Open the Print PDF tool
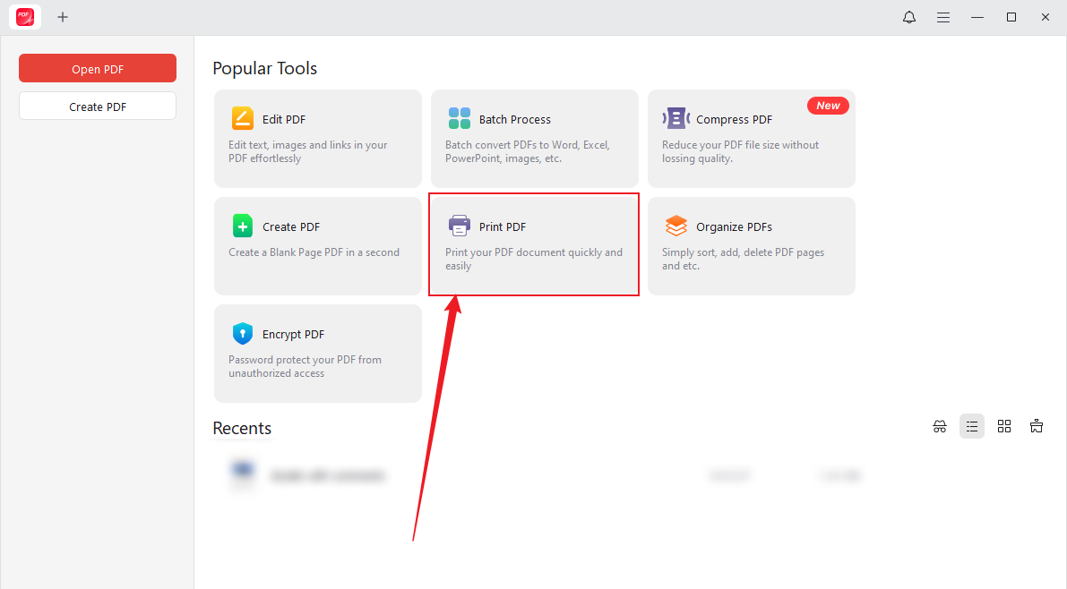The image size is (1067, 589). click(x=534, y=244)
